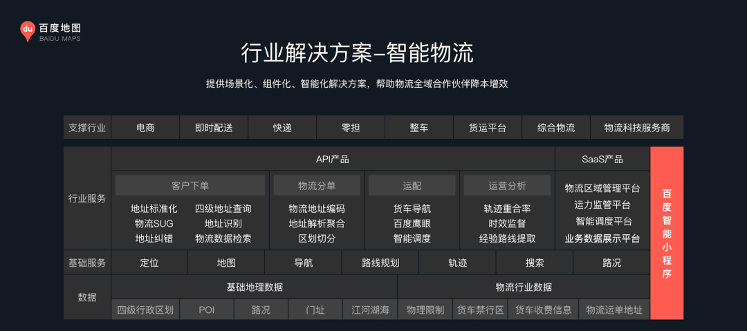Select the POI data cell

207,310
